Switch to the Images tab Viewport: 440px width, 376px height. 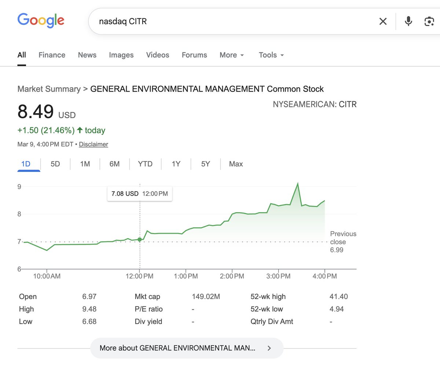pos(121,55)
